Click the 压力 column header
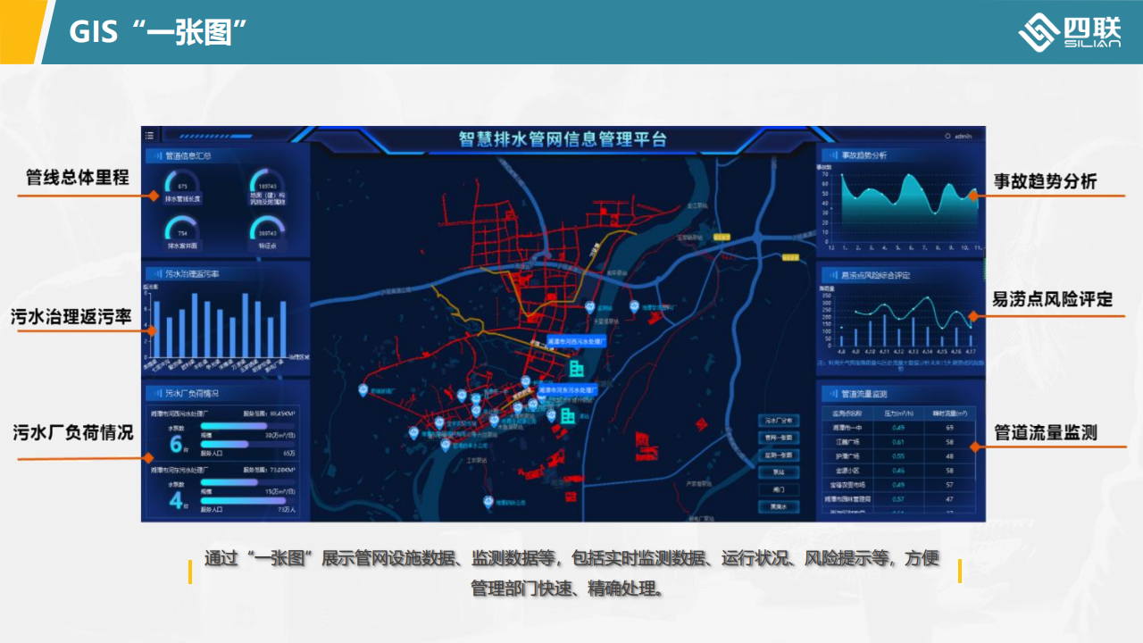The image size is (1143, 643). [x=897, y=413]
